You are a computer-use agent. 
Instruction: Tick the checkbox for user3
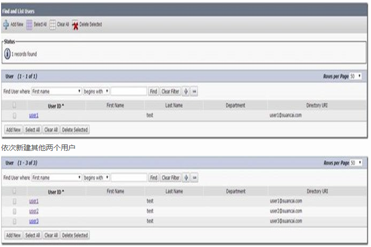pos(14,221)
